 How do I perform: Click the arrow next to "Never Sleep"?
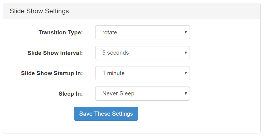pos(186,94)
